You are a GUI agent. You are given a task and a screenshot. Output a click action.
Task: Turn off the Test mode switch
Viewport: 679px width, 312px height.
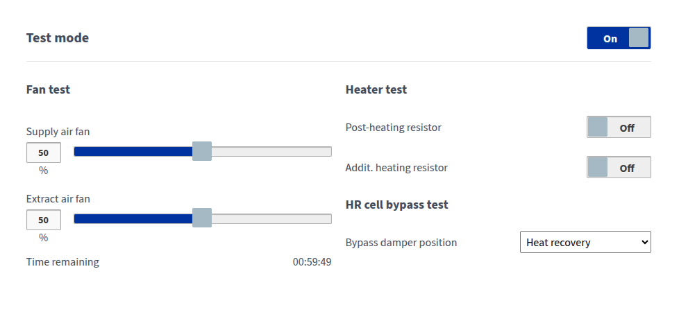point(618,38)
